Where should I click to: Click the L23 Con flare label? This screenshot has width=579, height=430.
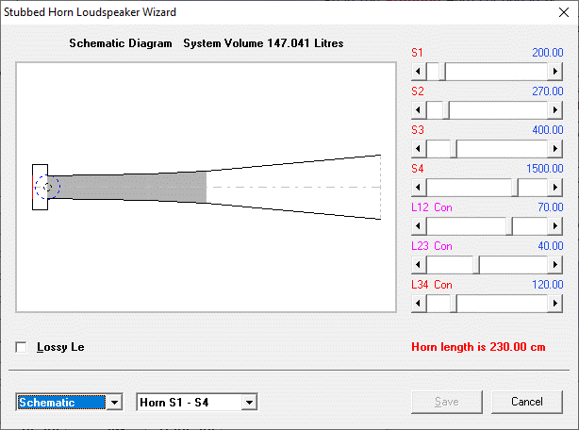tap(432, 246)
